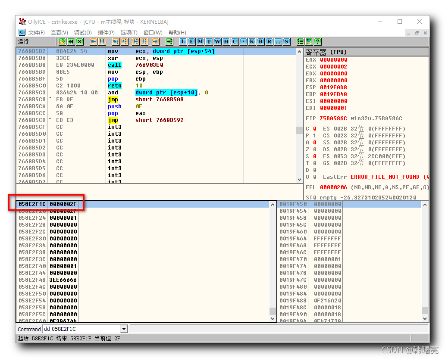
Task: Open the 选项(T) menu
Action: tap(129, 33)
